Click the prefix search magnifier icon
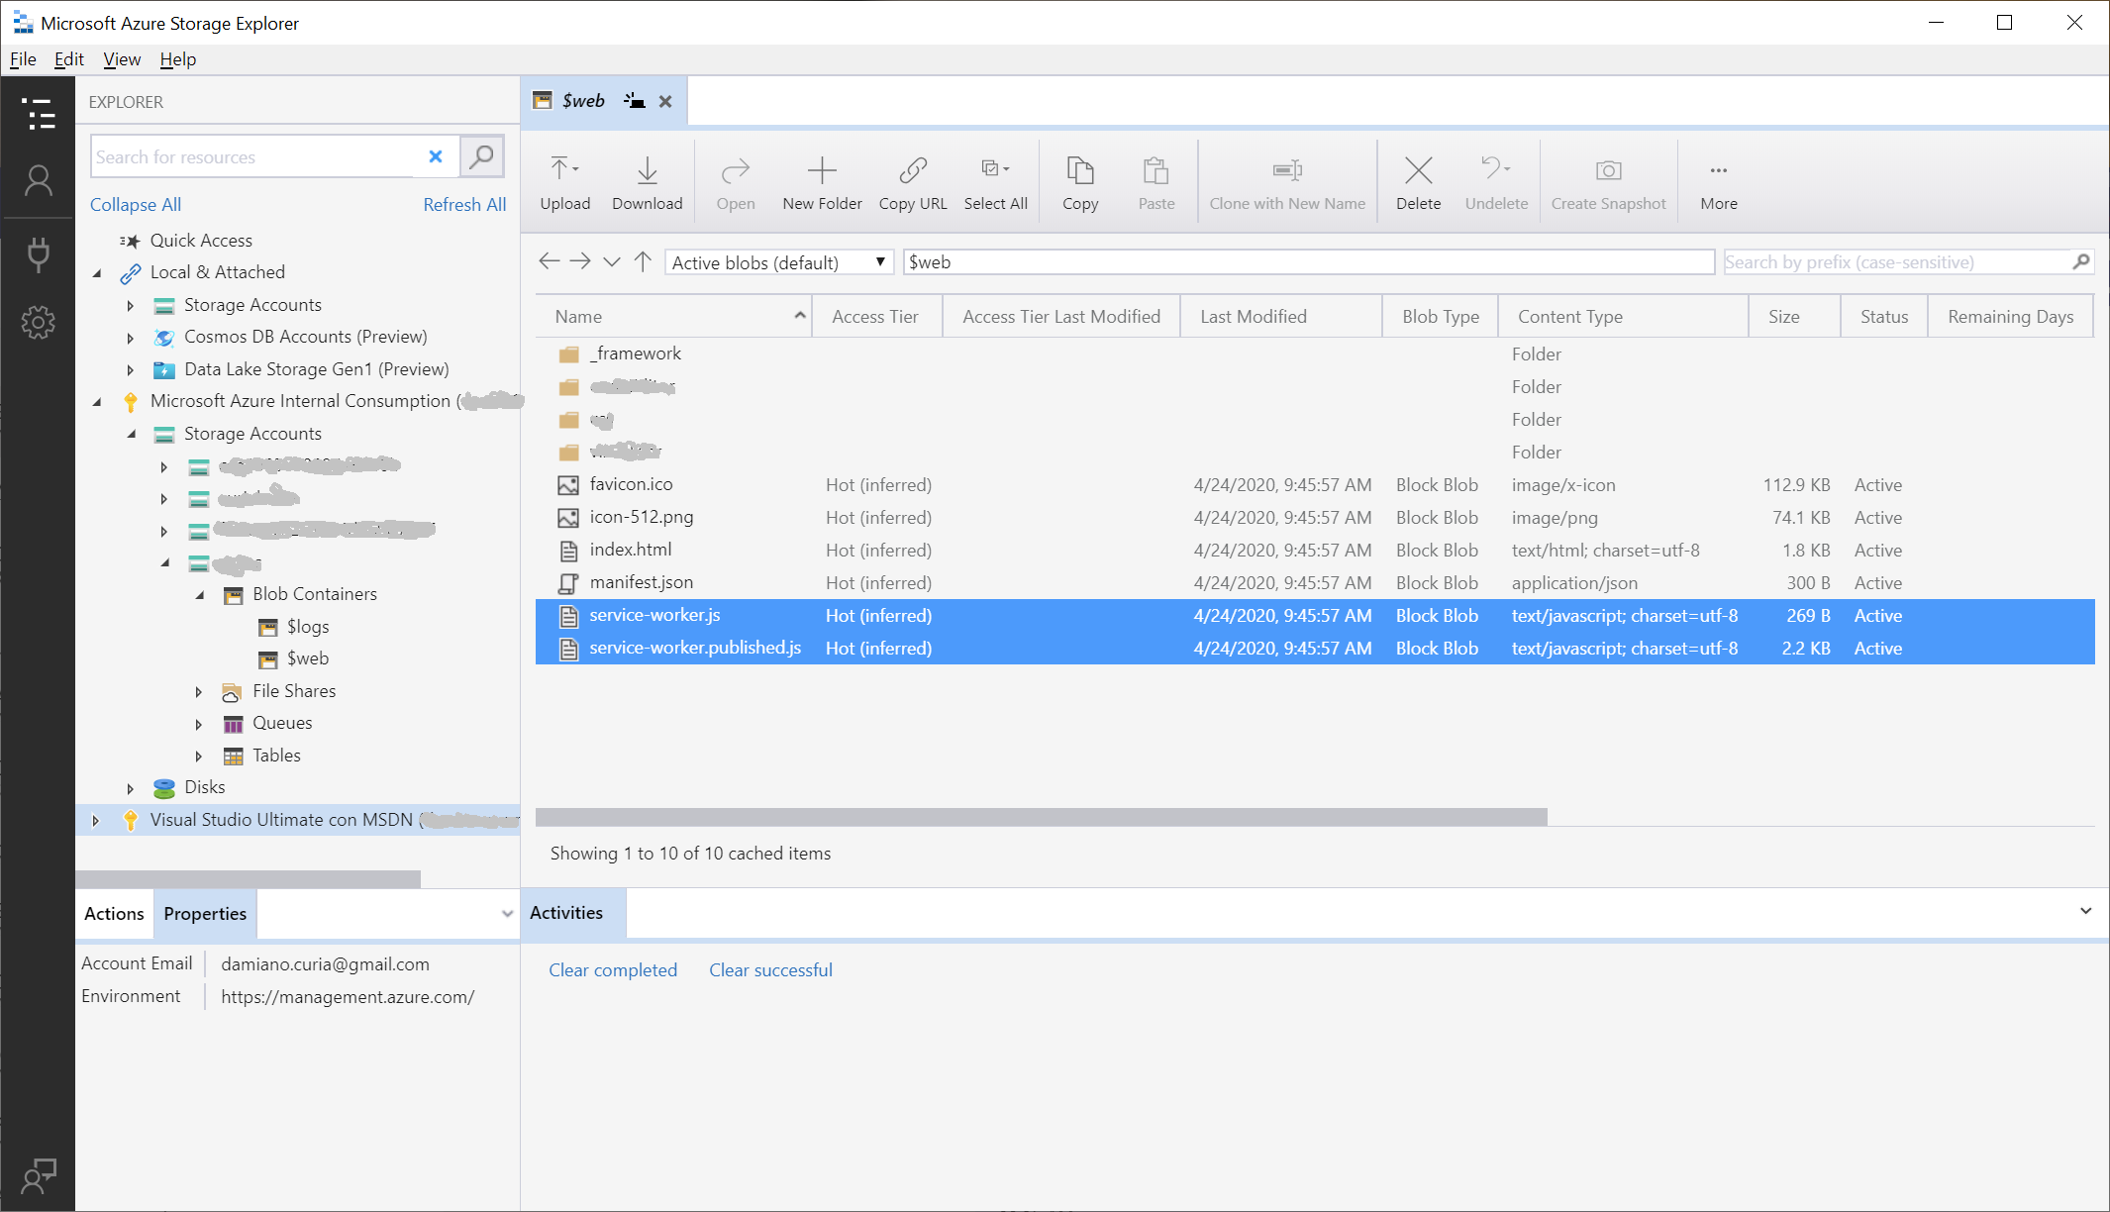This screenshot has height=1212, width=2110. tap(2080, 261)
